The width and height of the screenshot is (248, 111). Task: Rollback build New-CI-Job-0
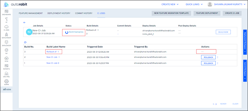208,63
